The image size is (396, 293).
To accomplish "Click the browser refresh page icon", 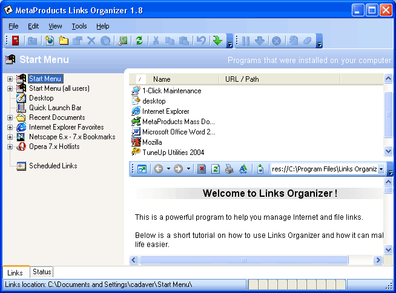I will tap(216, 169).
